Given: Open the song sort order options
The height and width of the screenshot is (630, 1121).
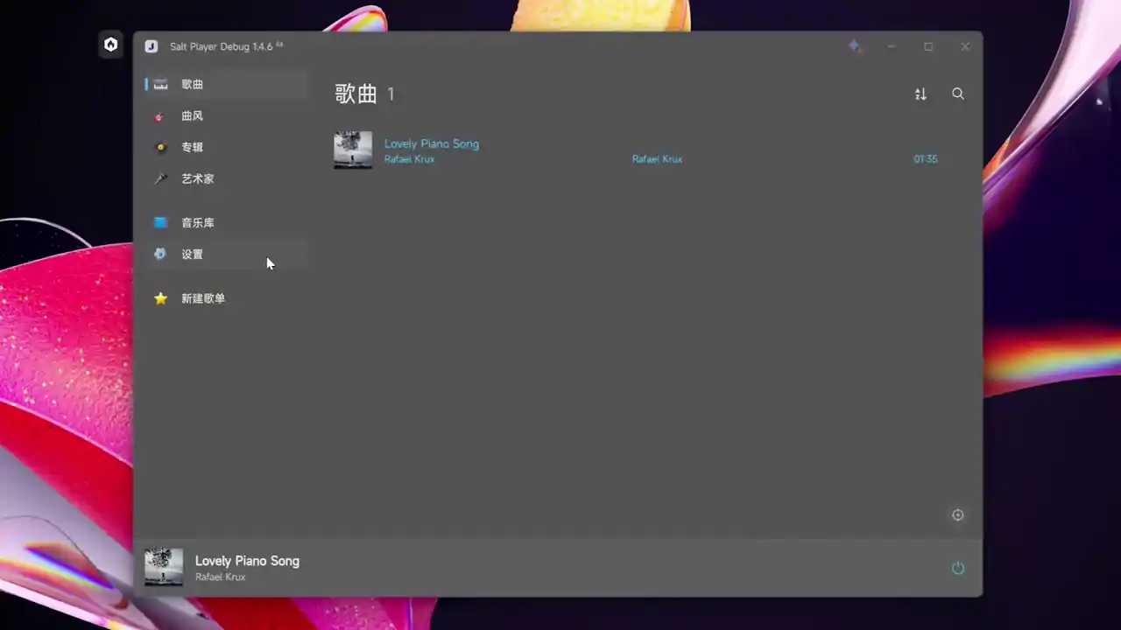Looking at the screenshot, I should pos(920,94).
